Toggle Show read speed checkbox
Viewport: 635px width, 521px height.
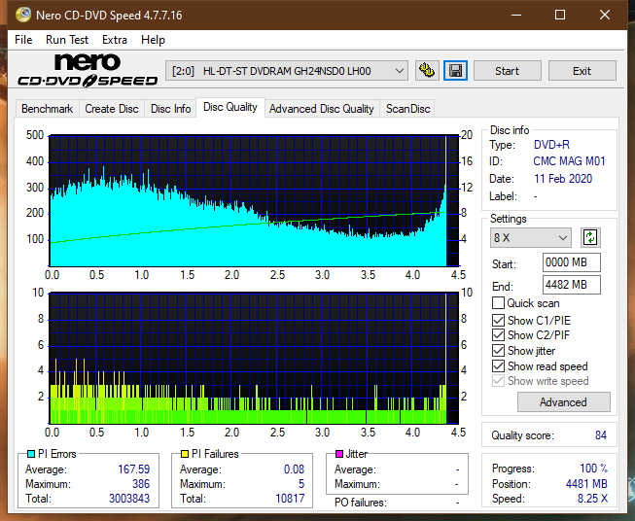tap(498, 365)
